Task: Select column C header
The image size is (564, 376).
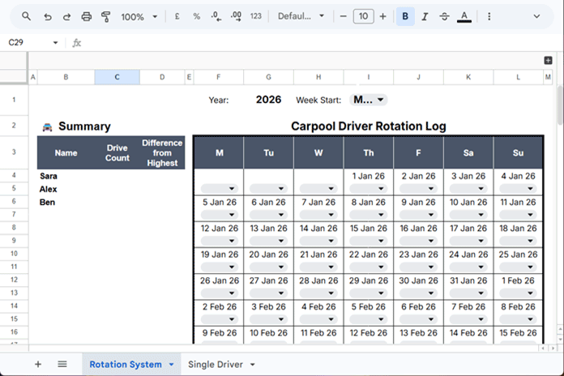Action: point(117,77)
